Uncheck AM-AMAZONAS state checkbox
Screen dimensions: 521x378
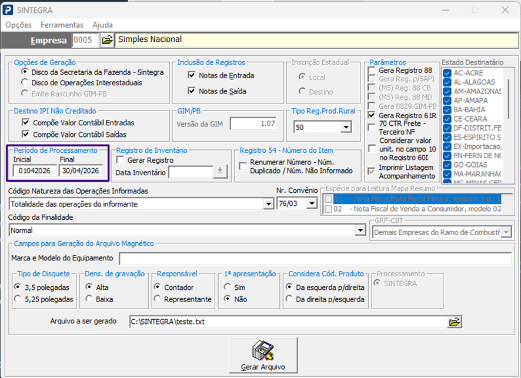tap(447, 91)
